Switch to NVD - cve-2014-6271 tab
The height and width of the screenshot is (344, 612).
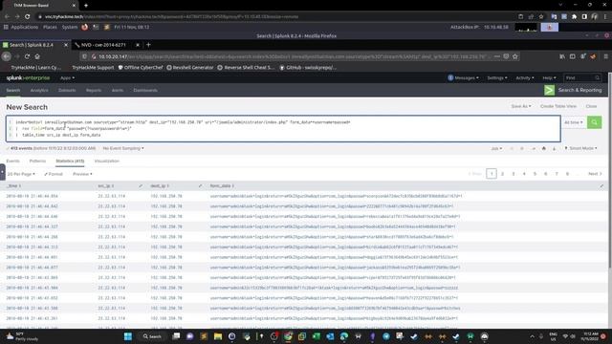[103, 45]
